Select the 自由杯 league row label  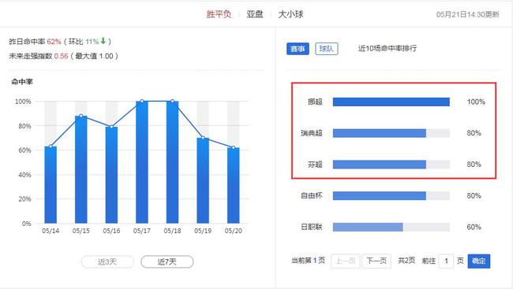coord(312,195)
